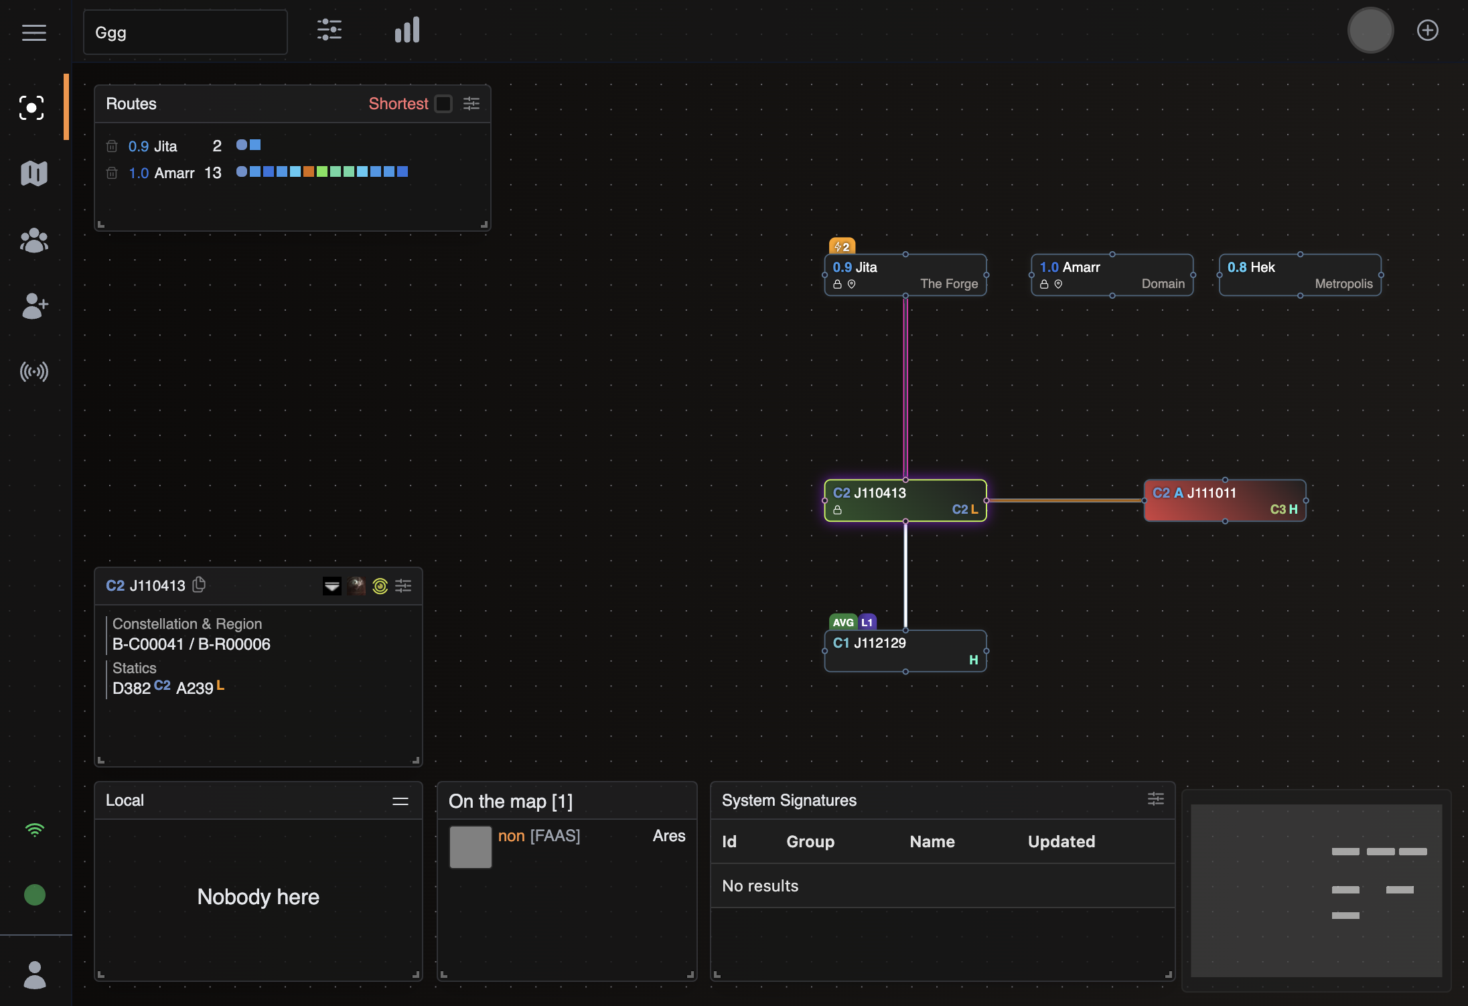Screen dimensions: 1468x1006
Task: Toggle the hamburger menu at top left
Action: (33, 32)
